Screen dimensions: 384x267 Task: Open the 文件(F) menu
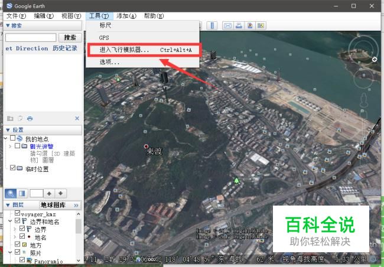pyautogui.click(x=16, y=16)
